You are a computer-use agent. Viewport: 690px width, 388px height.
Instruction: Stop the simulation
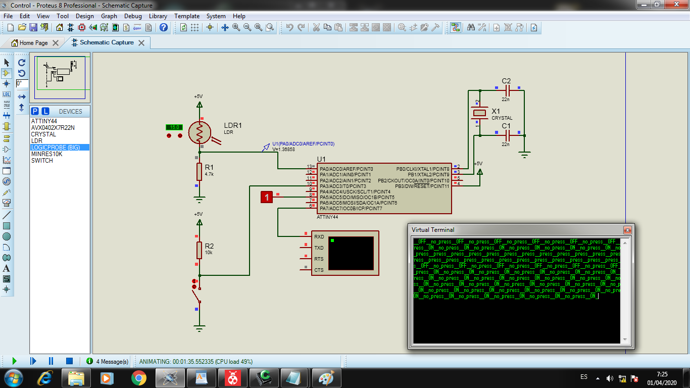[70, 361]
